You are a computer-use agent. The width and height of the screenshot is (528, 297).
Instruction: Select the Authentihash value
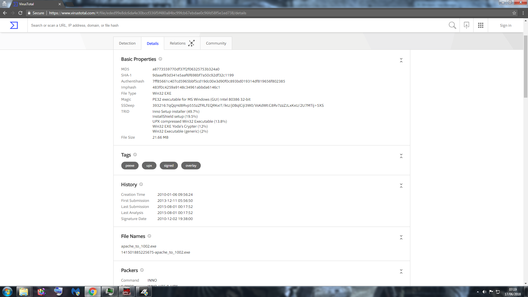[x=219, y=81]
